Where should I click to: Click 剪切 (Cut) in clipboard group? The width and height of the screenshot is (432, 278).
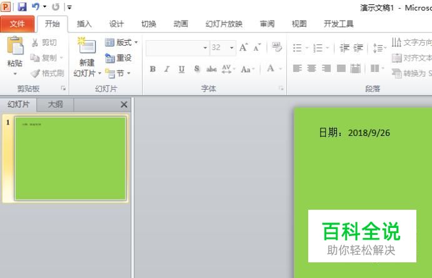point(44,43)
